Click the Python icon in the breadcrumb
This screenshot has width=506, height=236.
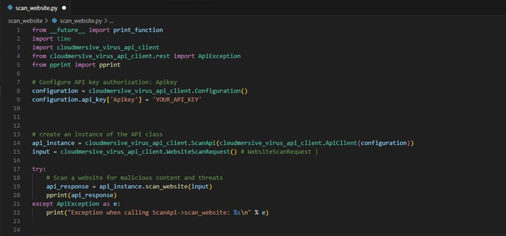click(54, 21)
